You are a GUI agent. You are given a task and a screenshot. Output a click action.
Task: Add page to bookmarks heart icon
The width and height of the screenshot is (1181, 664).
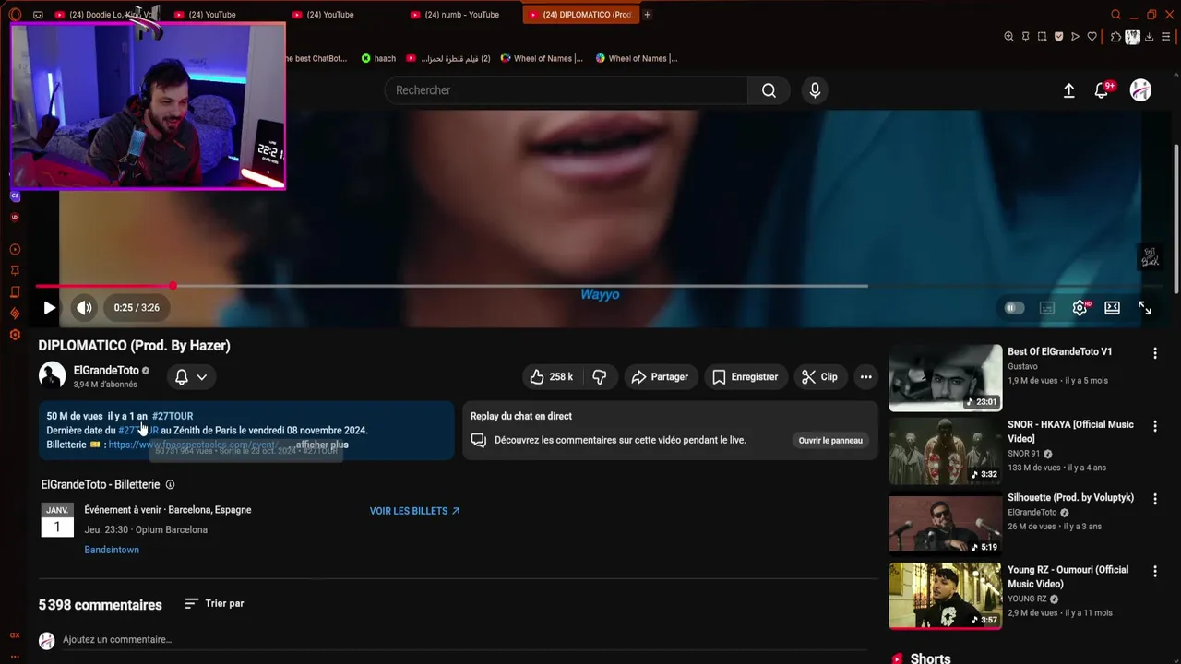click(1092, 37)
